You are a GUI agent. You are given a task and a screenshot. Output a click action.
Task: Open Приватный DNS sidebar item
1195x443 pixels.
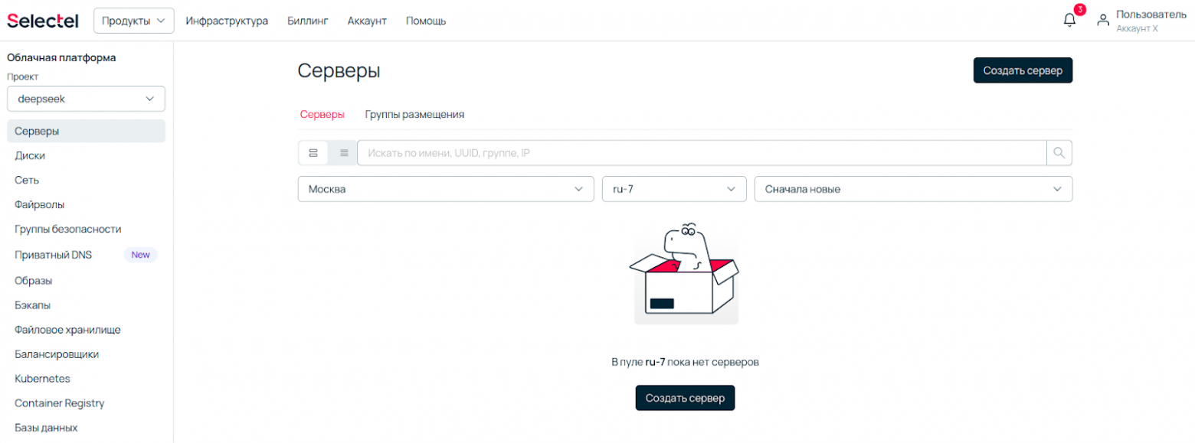click(x=54, y=255)
